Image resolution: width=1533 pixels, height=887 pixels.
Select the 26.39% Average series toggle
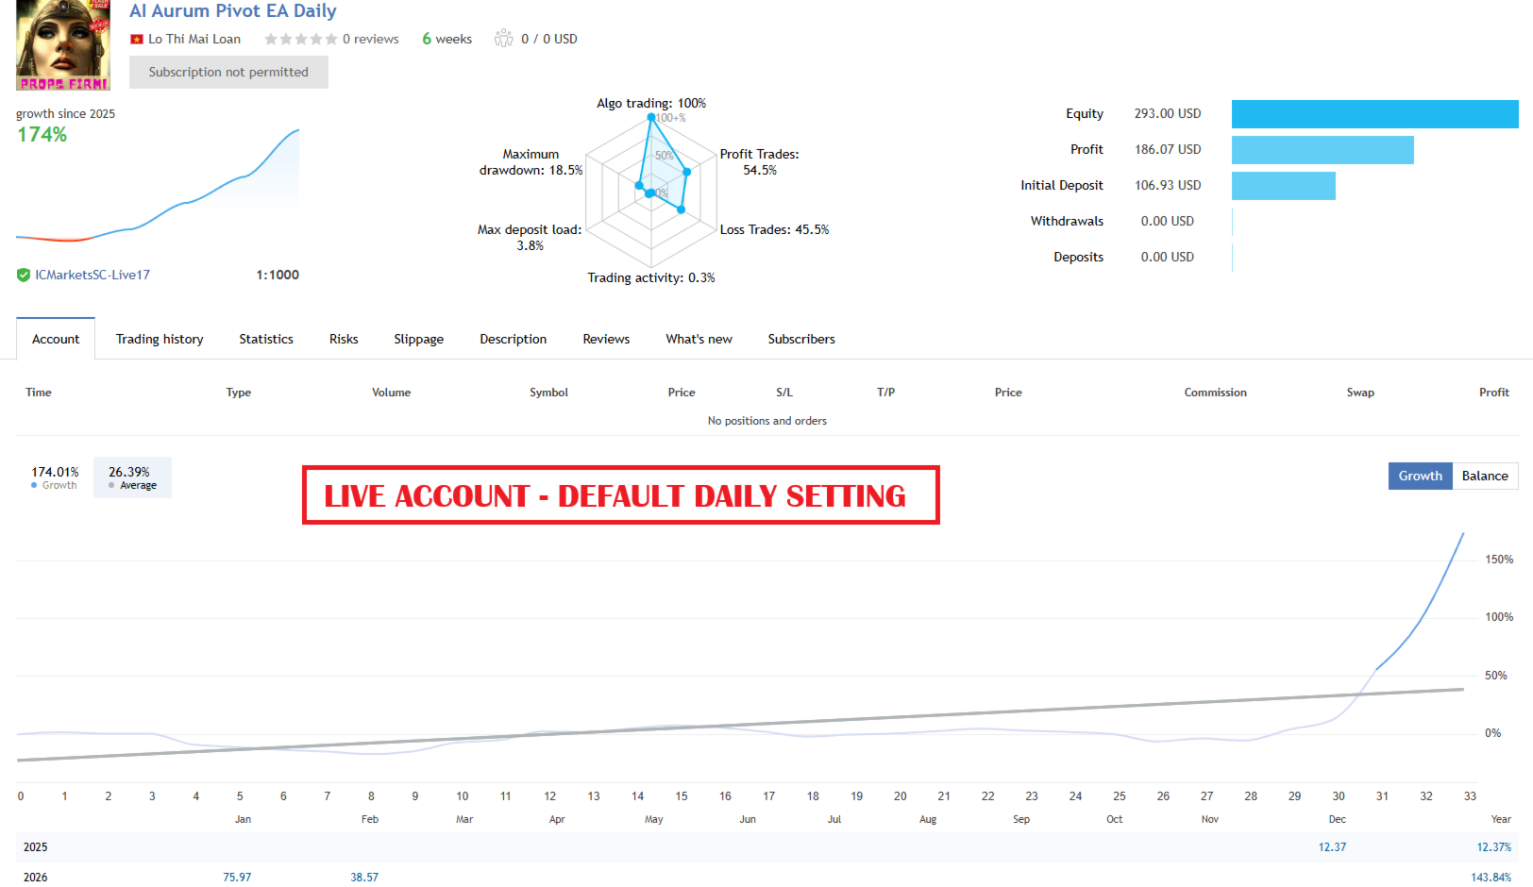tap(132, 477)
